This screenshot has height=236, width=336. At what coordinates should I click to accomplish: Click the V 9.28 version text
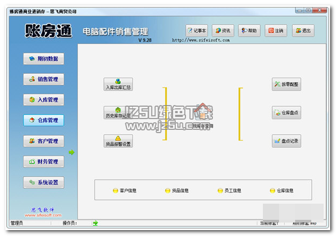pos(145,40)
